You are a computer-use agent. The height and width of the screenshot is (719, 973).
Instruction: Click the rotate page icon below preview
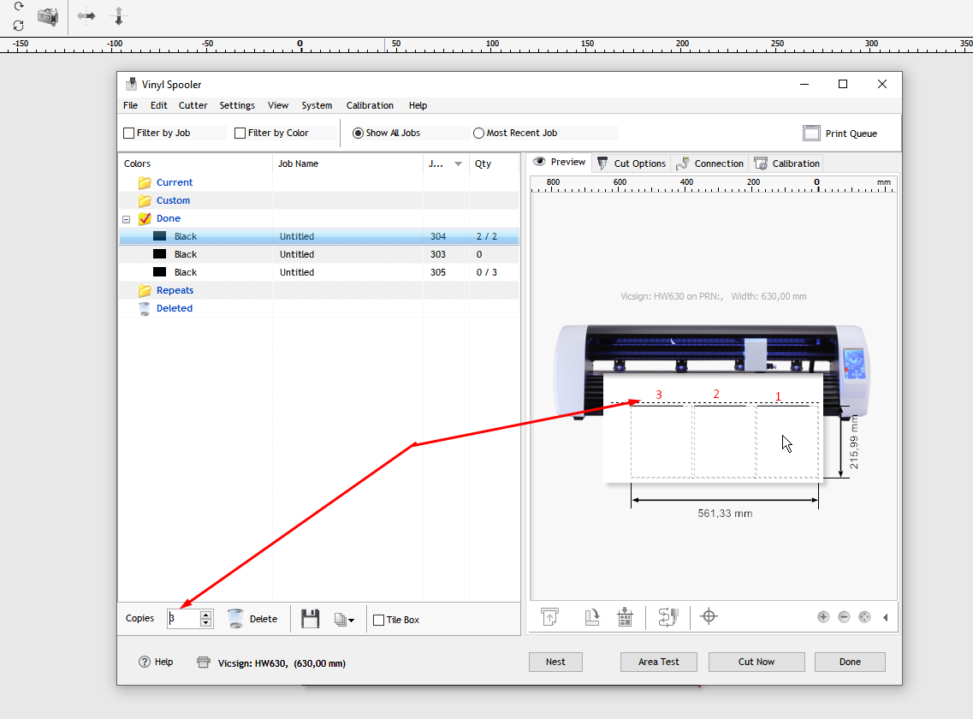pos(592,616)
